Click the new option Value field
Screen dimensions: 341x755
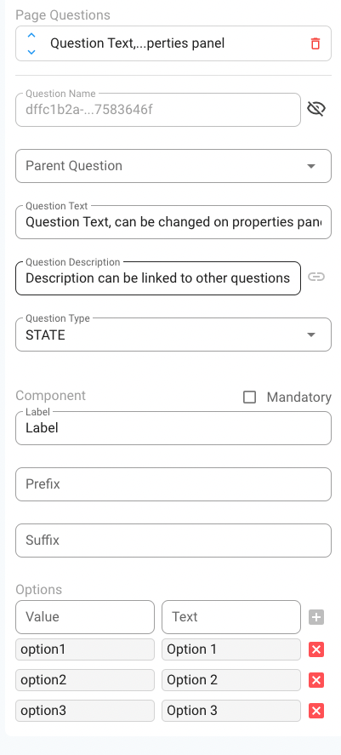point(85,617)
